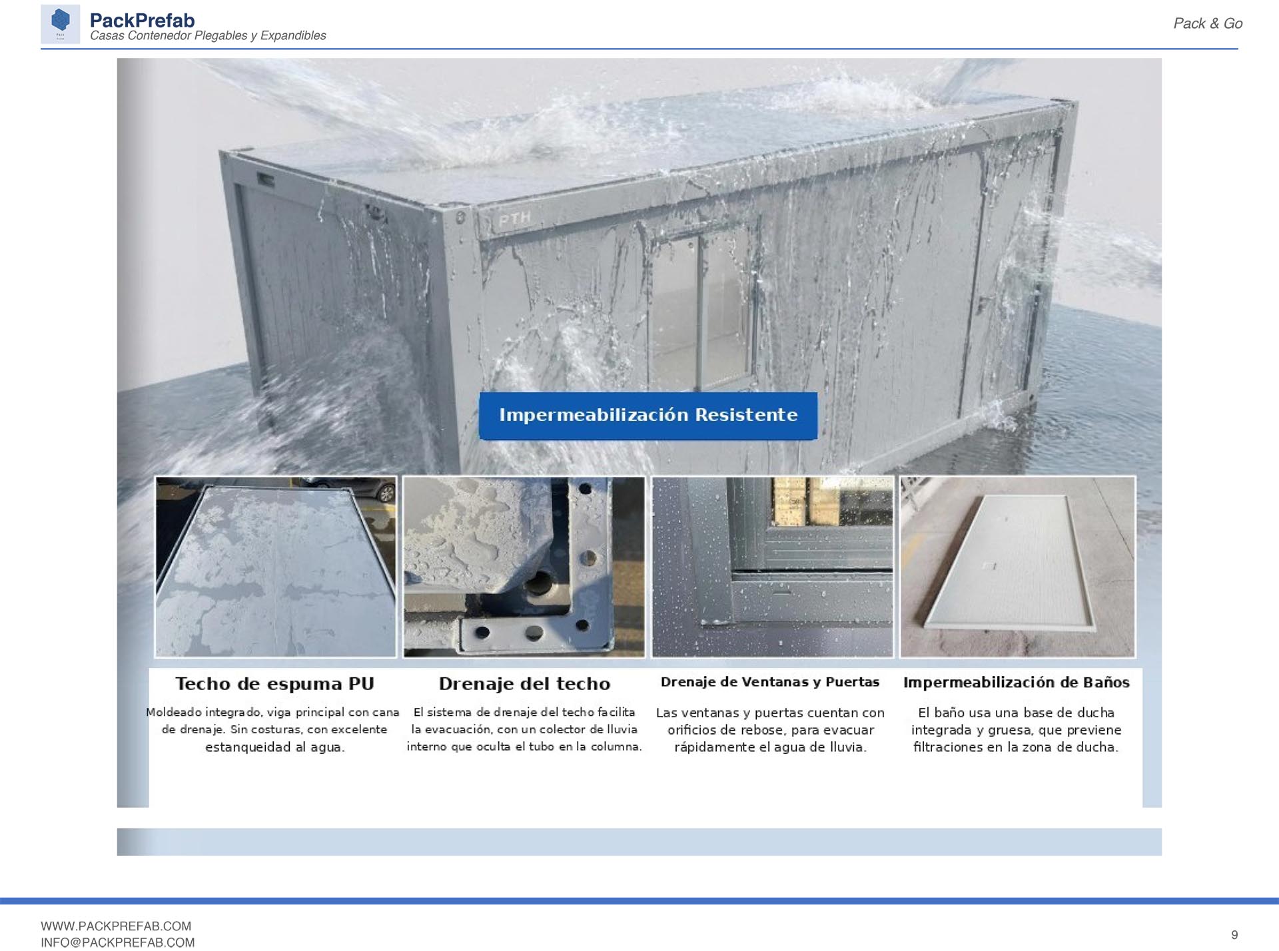The image size is (1279, 951).
Task: Click the 'Impermeabilización de Baños' heading
Action: (1016, 683)
